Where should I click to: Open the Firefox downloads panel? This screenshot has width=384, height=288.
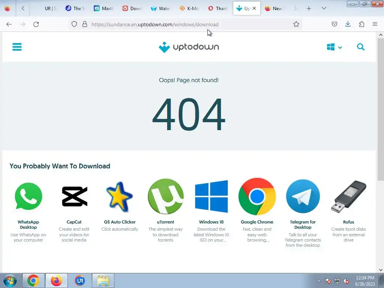pos(348,24)
